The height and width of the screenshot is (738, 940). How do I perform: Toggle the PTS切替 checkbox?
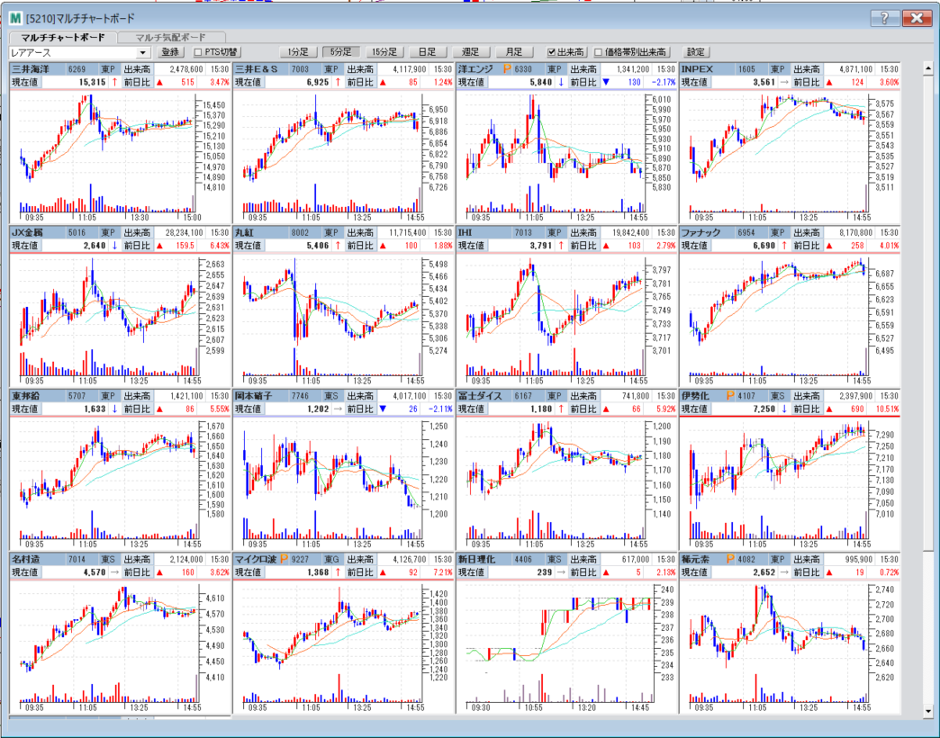tap(199, 52)
